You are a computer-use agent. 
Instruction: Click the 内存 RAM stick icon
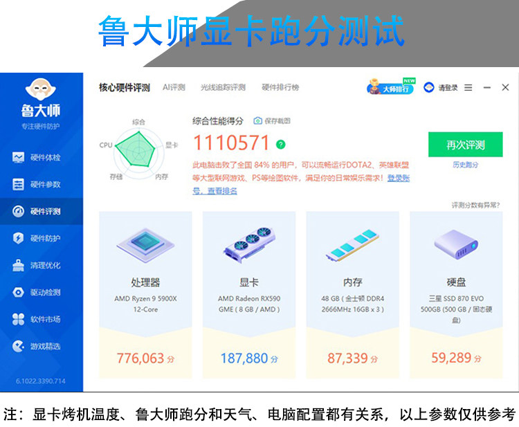click(x=352, y=245)
